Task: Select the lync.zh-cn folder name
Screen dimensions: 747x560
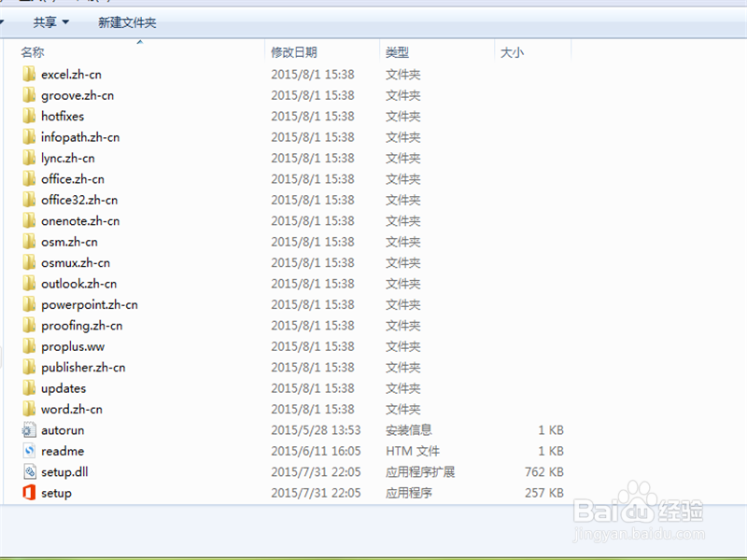Action: coord(67,158)
